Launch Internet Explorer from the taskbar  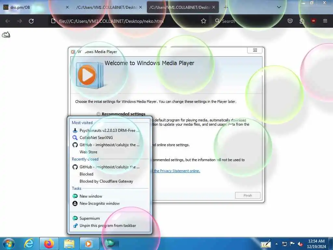click(x=29, y=243)
